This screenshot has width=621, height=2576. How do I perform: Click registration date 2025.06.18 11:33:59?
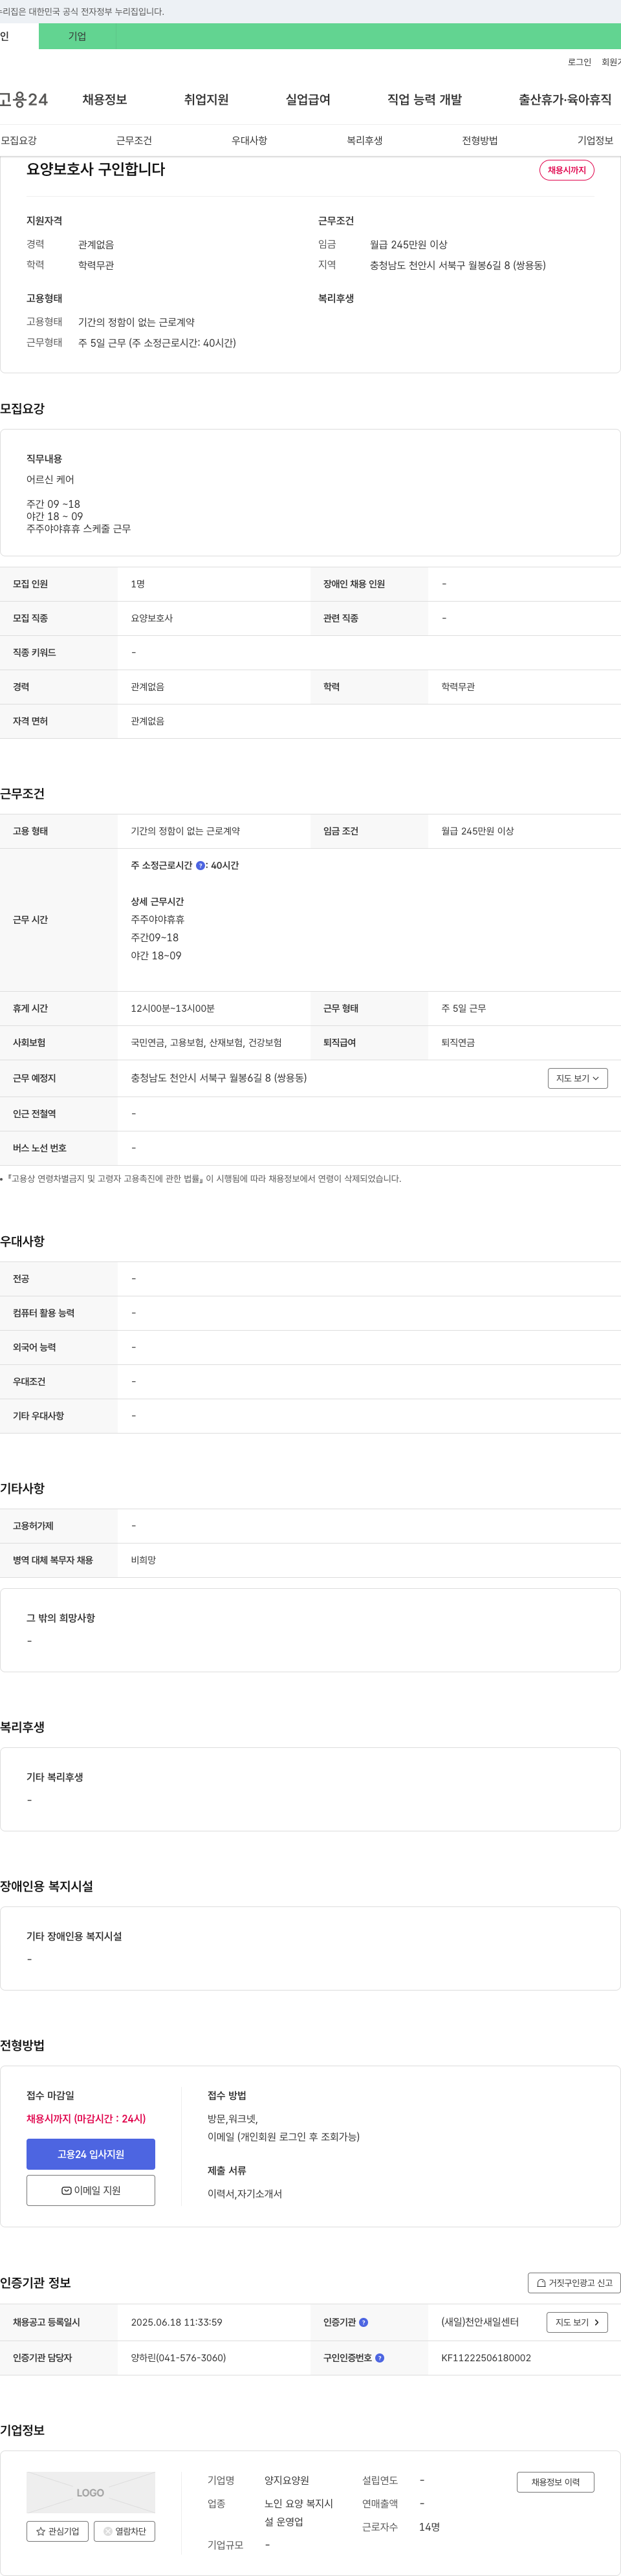point(177,2322)
